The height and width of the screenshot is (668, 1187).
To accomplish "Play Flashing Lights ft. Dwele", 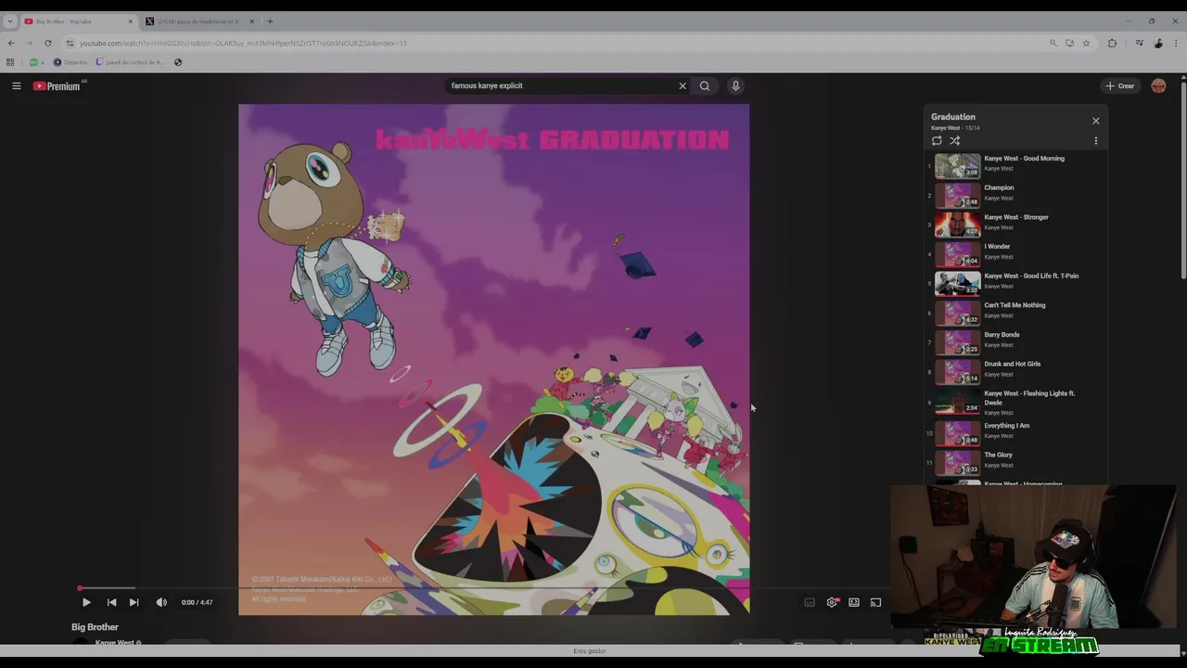I will coord(1016,402).
